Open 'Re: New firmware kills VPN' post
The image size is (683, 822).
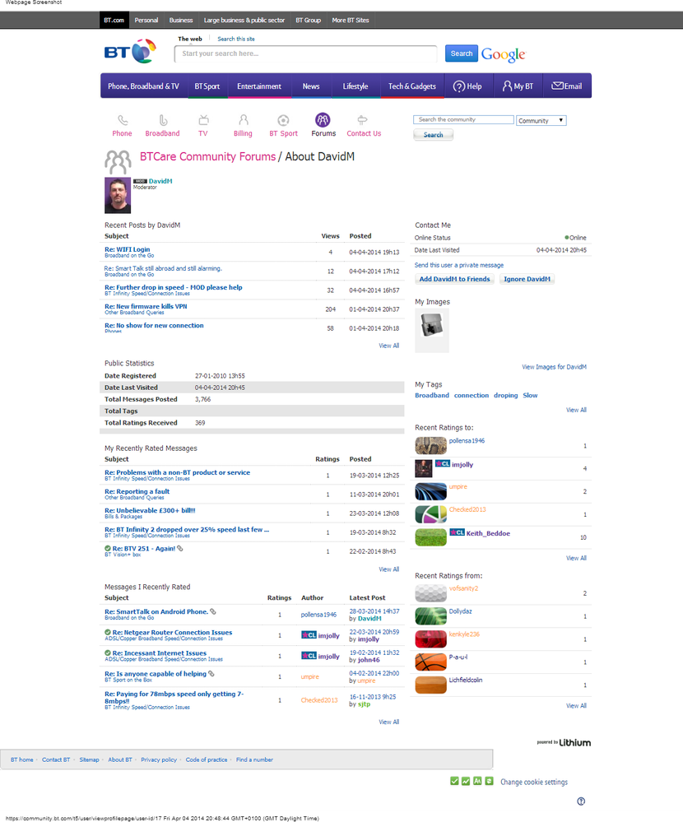click(x=146, y=307)
